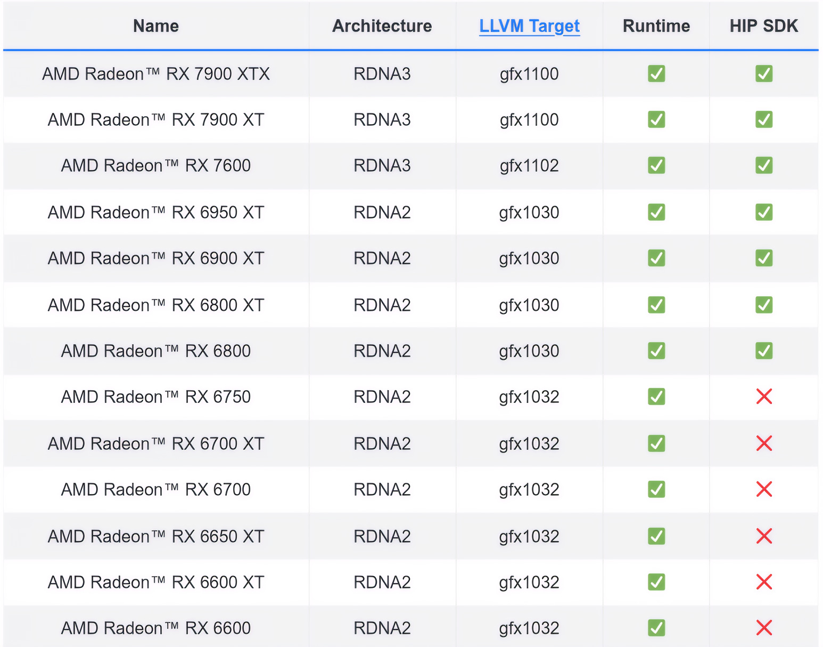This screenshot has width=823, height=647.
Task: Click gfx1030 in the RX 6900 XT row
Action: pyautogui.click(x=529, y=258)
